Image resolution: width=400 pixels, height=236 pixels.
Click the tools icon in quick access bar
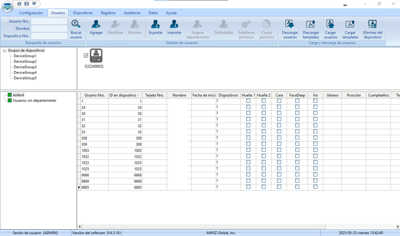26,4
